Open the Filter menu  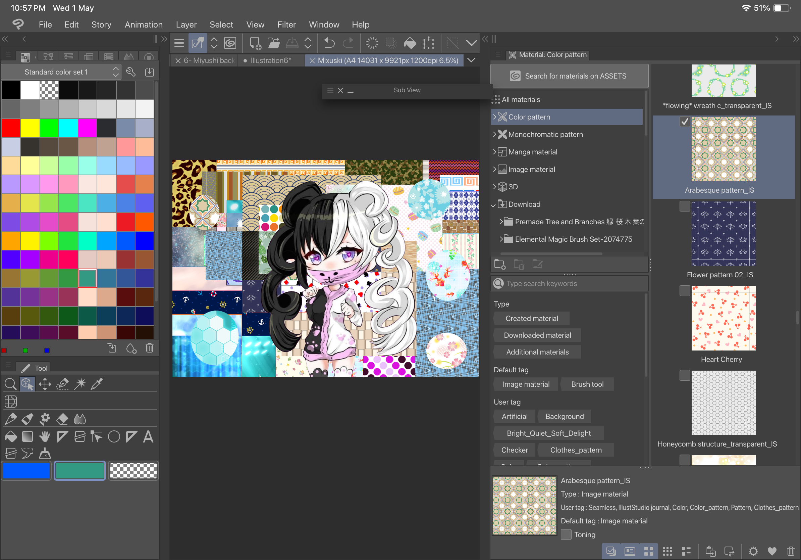286,25
